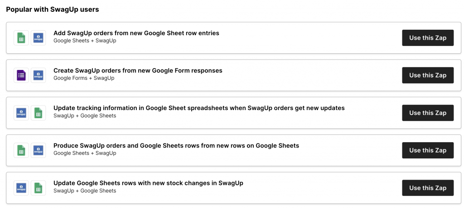
Task: Use this Zap for Google Form responses
Action: click(427, 75)
